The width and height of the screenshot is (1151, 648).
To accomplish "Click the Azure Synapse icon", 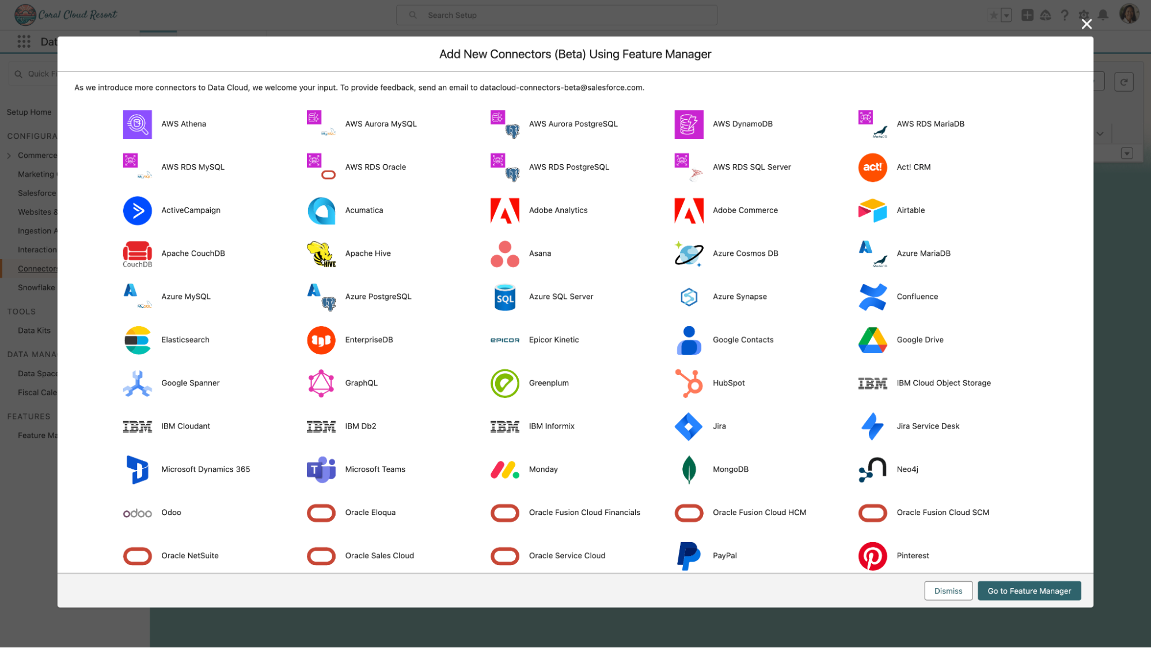I will [689, 297].
